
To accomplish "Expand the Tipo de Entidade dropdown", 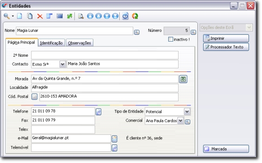I will pos(187,112).
